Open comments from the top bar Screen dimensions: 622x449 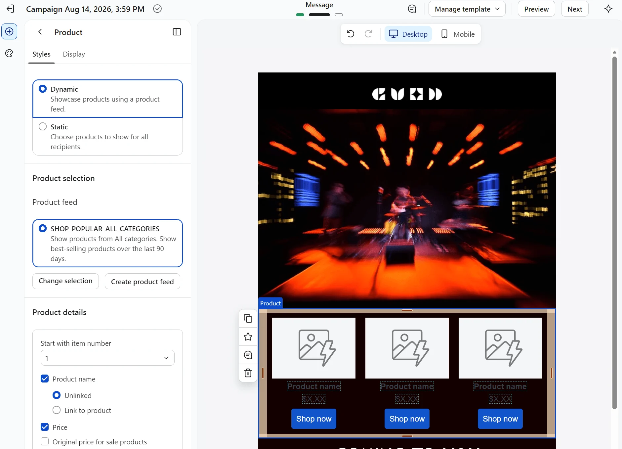[x=412, y=9]
